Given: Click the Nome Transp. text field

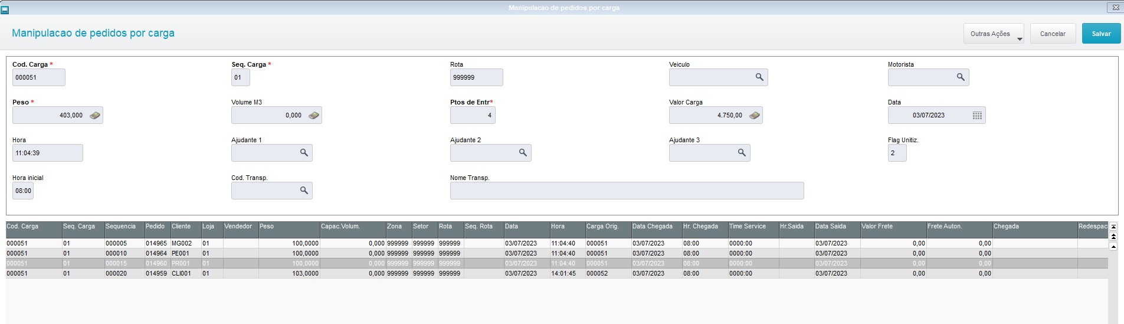Looking at the screenshot, I should point(627,191).
